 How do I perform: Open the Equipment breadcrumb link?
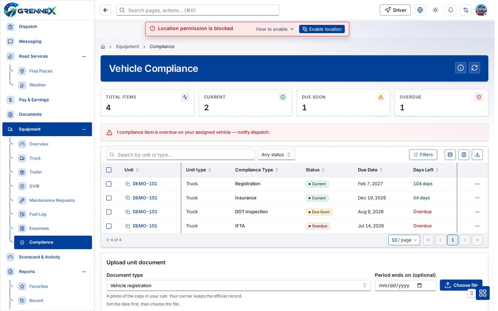click(x=128, y=47)
